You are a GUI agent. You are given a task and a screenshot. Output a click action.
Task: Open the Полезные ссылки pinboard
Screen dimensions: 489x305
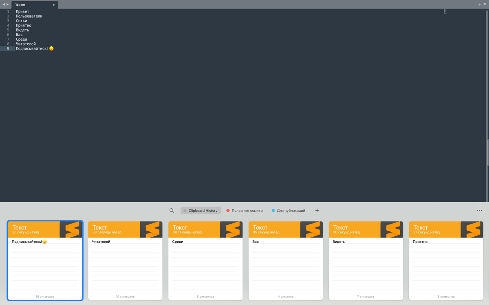tap(244, 211)
